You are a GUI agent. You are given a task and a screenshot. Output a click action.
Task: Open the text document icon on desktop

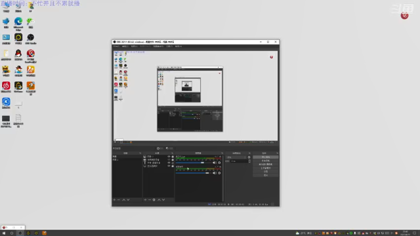coord(18,121)
